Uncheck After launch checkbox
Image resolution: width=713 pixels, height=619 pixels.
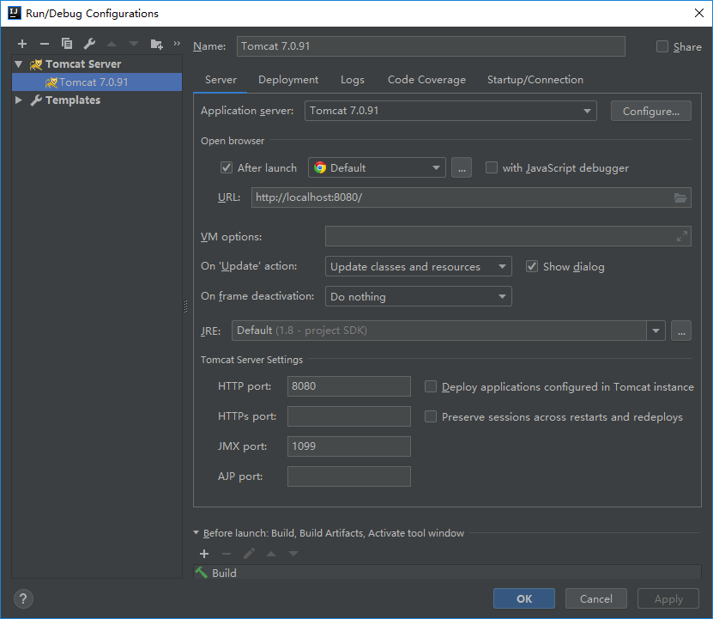pyautogui.click(x=227, y=167)
